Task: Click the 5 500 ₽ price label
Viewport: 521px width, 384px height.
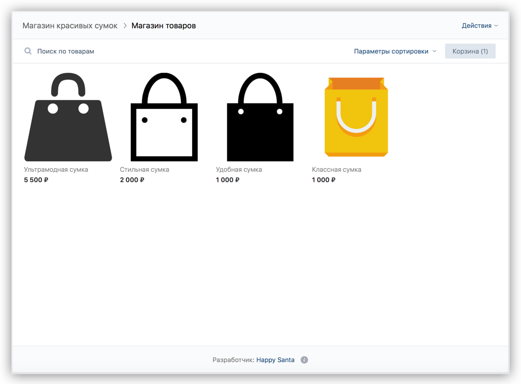Action: pyautogui.click(x=36, y=180)
